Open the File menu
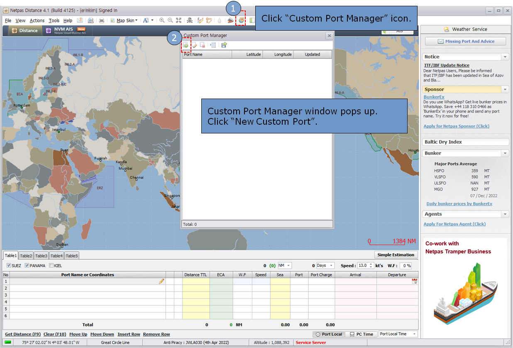The width and height of the screenshot is (513, 348). pos(8,20)
